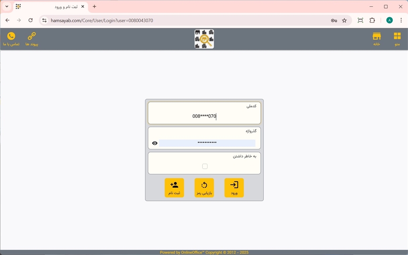Bookmark this page with star icon
Image resolution: width=408 pixels, height=255 pixels.
pyautogui.click(x=344, y=20)
